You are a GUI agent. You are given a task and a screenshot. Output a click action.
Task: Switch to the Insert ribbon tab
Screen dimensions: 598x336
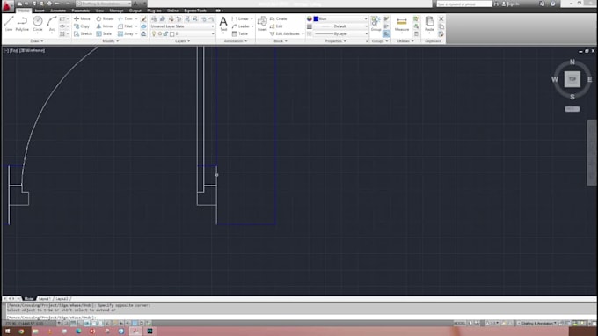coord(40,11)
